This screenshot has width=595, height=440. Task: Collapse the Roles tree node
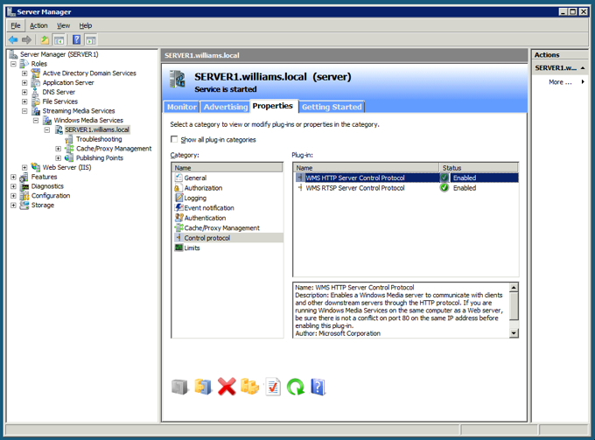[x=13, y=64]
